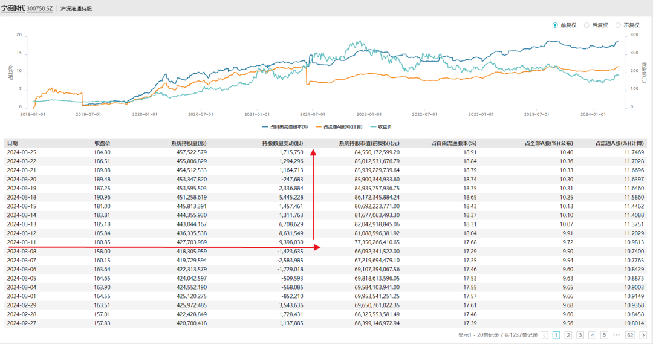Toggle the 占自由流通股本(%) legend series

click(x=285, y=126)
